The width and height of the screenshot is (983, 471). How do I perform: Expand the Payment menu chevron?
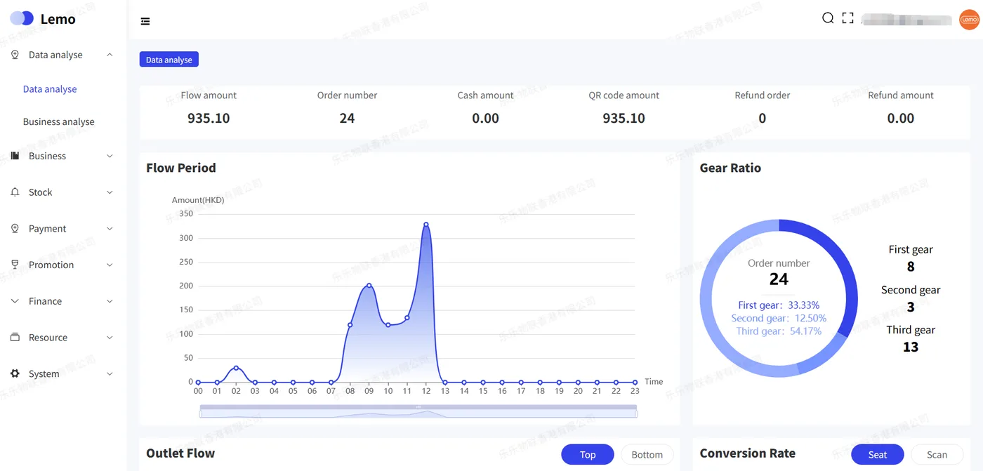coord(110,229)
